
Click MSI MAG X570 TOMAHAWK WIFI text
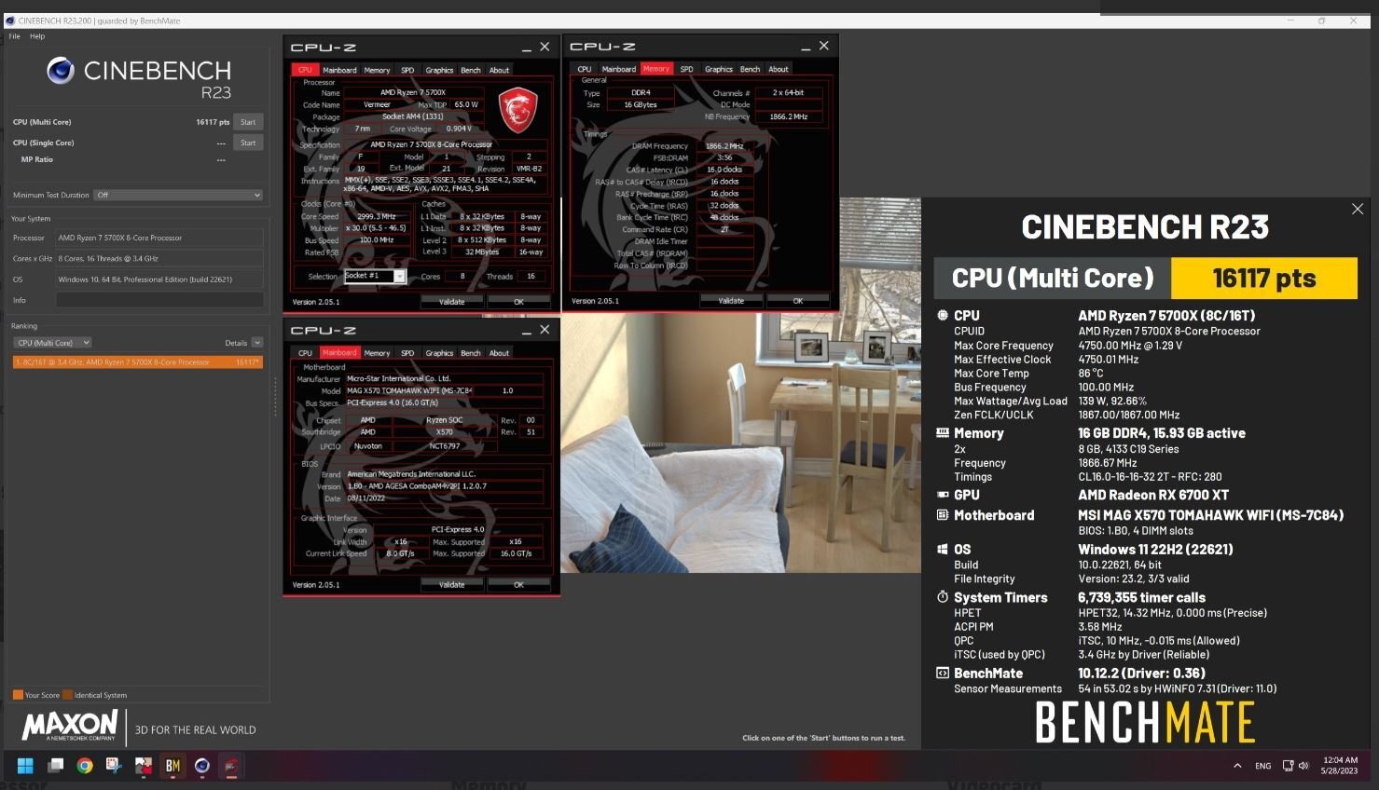(1211, 515)
